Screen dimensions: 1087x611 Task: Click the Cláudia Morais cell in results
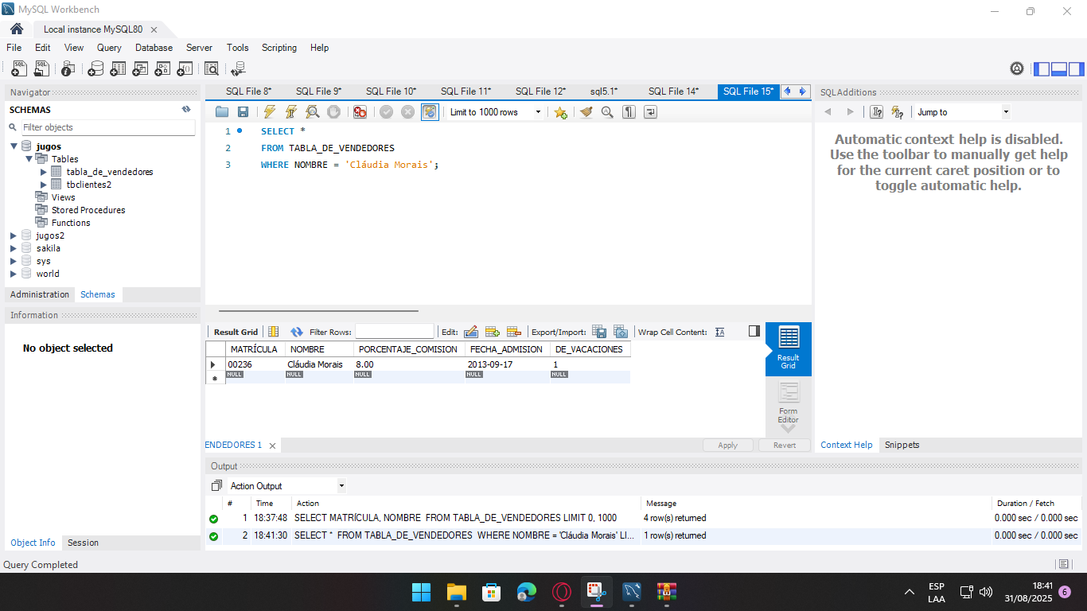click(319, 364)
